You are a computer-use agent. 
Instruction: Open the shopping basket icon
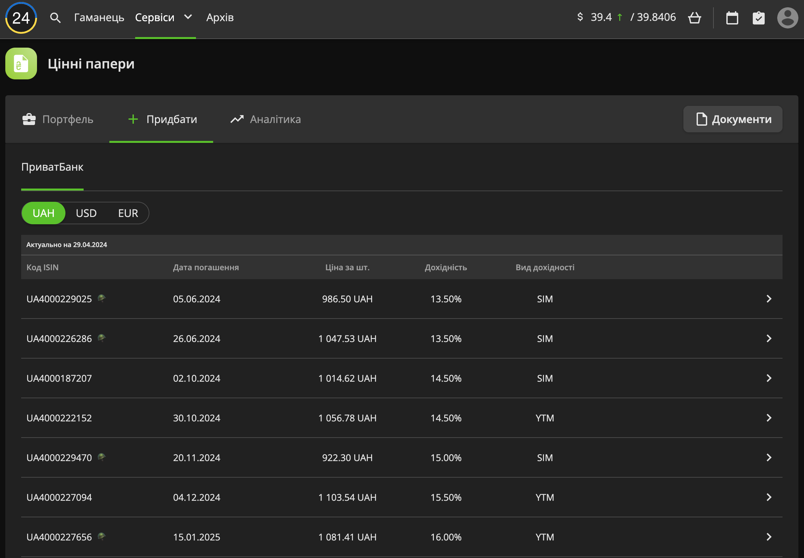point(694,18)
